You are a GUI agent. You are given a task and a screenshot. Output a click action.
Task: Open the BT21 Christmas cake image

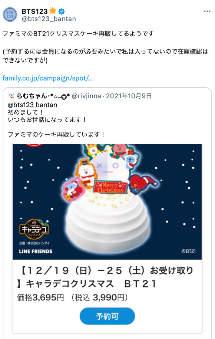coord(107,202)
